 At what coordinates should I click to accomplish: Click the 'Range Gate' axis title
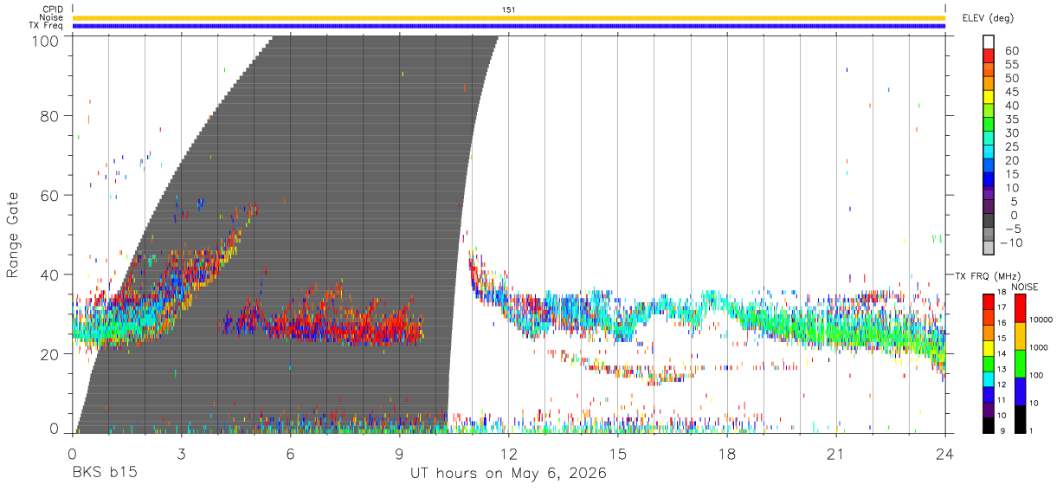(x=13, y=236)
